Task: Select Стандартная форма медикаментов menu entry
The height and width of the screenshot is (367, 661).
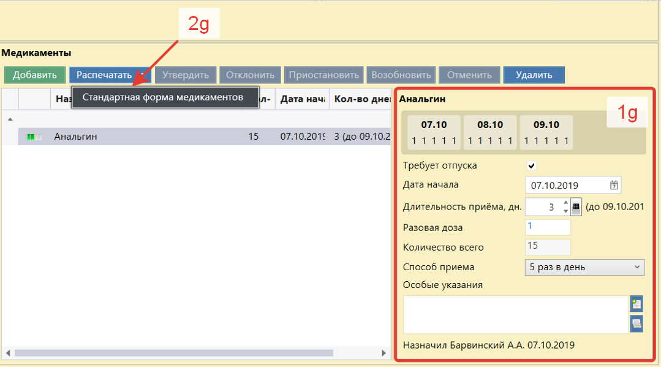Action: (163, 97)
